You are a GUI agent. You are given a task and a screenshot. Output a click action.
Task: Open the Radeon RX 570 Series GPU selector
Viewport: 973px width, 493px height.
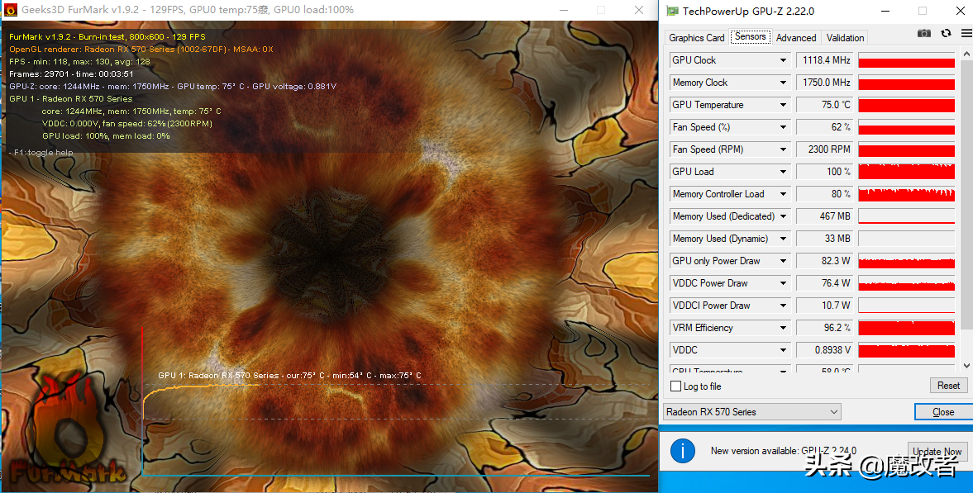tap(752, 412)
